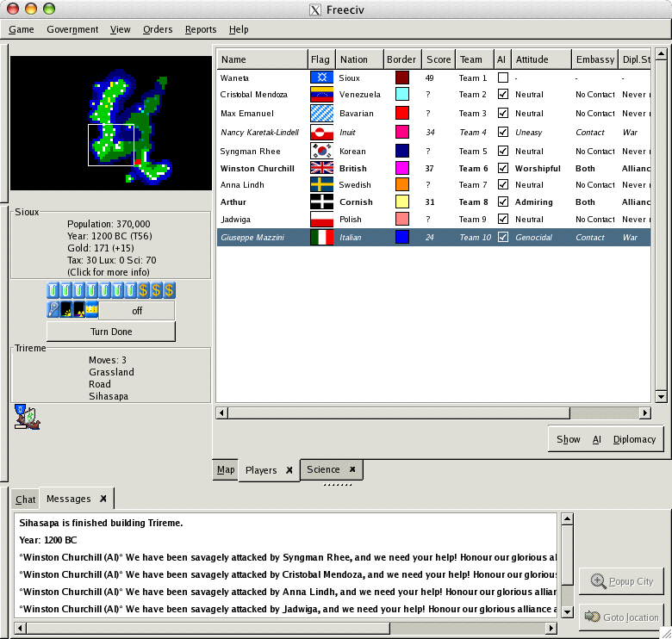Click the Turn Done button
The width and height of the screenshot is (672, 639).
(111, 332)
